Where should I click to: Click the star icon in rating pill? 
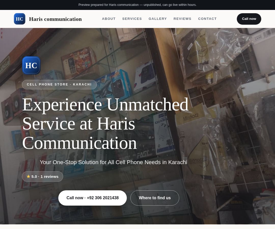[x=29, y=176]
